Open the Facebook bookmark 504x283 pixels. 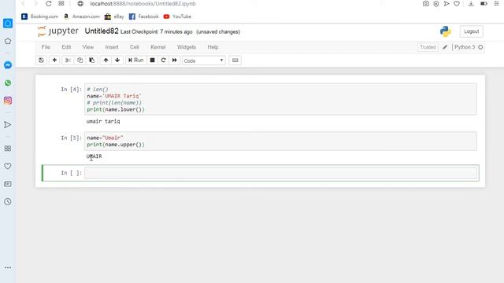coord(143,17)
